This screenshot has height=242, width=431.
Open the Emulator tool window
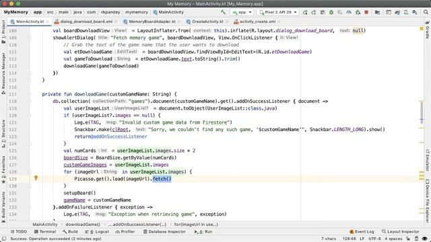pos(428,160)
